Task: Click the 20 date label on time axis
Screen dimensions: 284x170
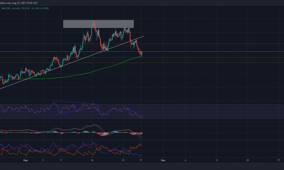Action: point(248,160)
